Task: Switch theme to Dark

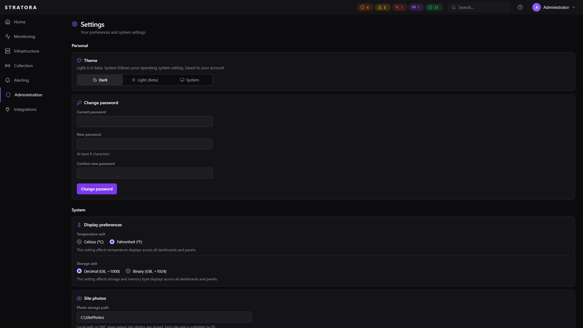Action: 100,80
